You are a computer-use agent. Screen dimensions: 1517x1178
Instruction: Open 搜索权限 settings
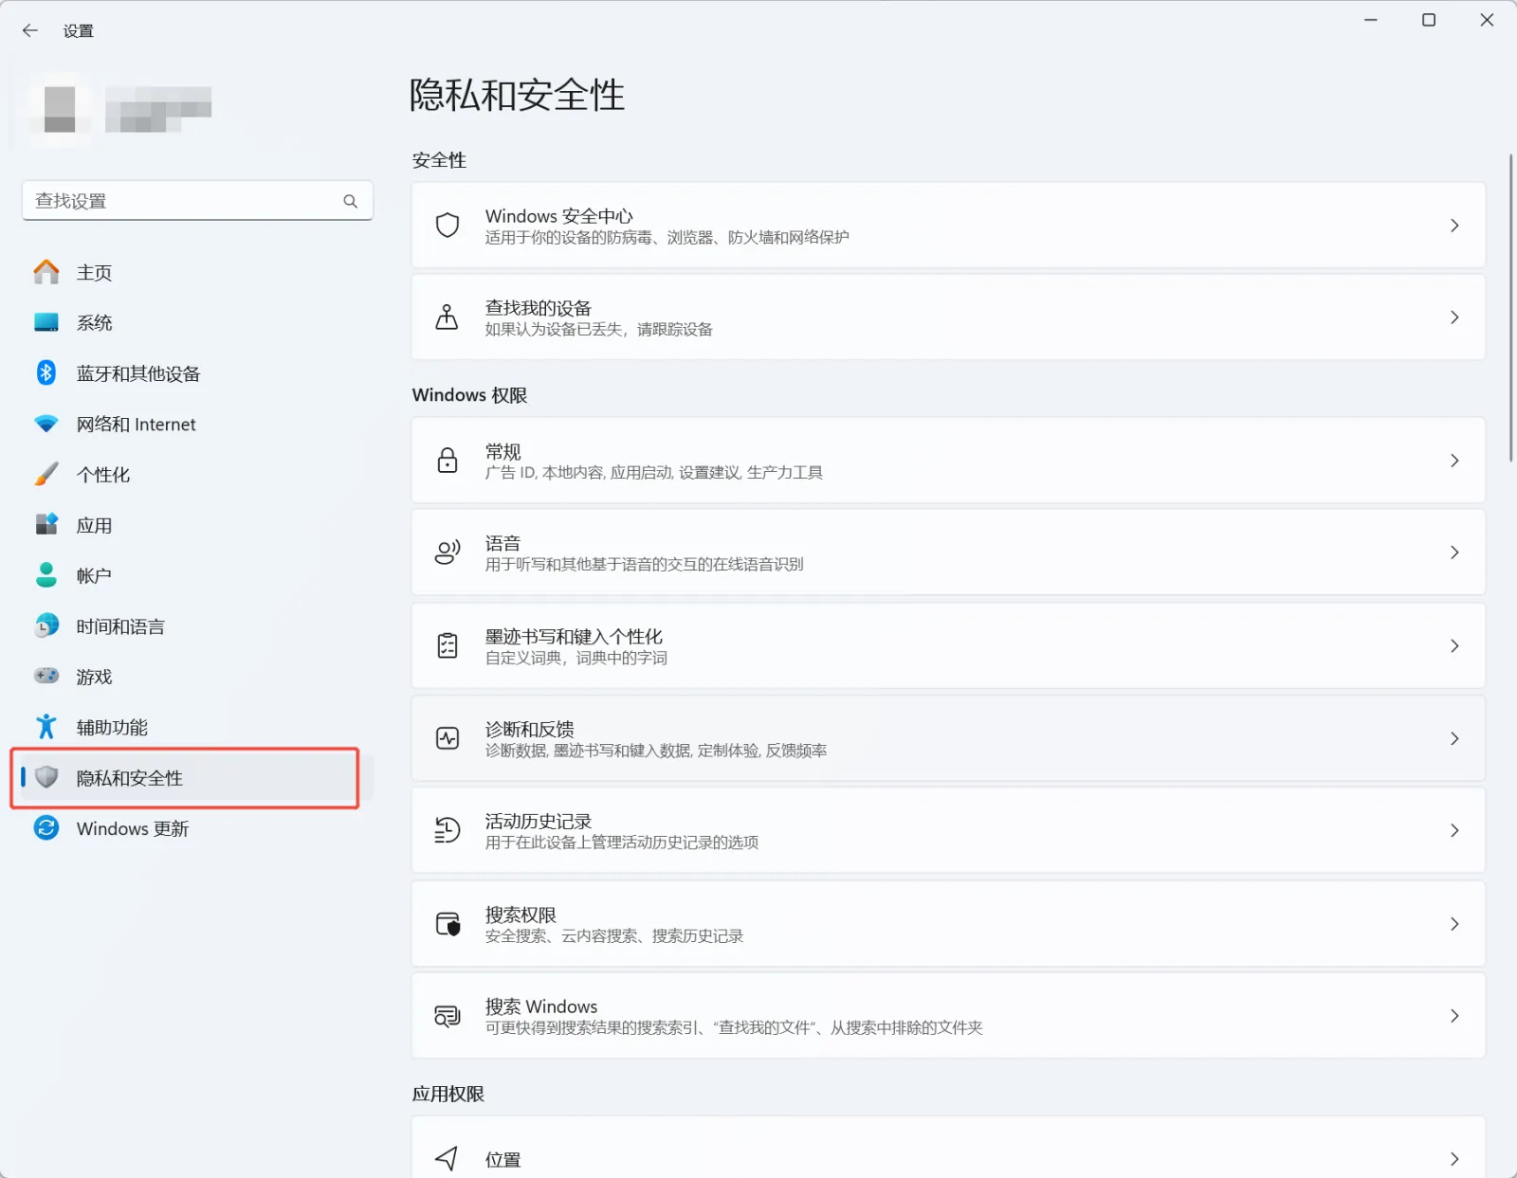948,924
